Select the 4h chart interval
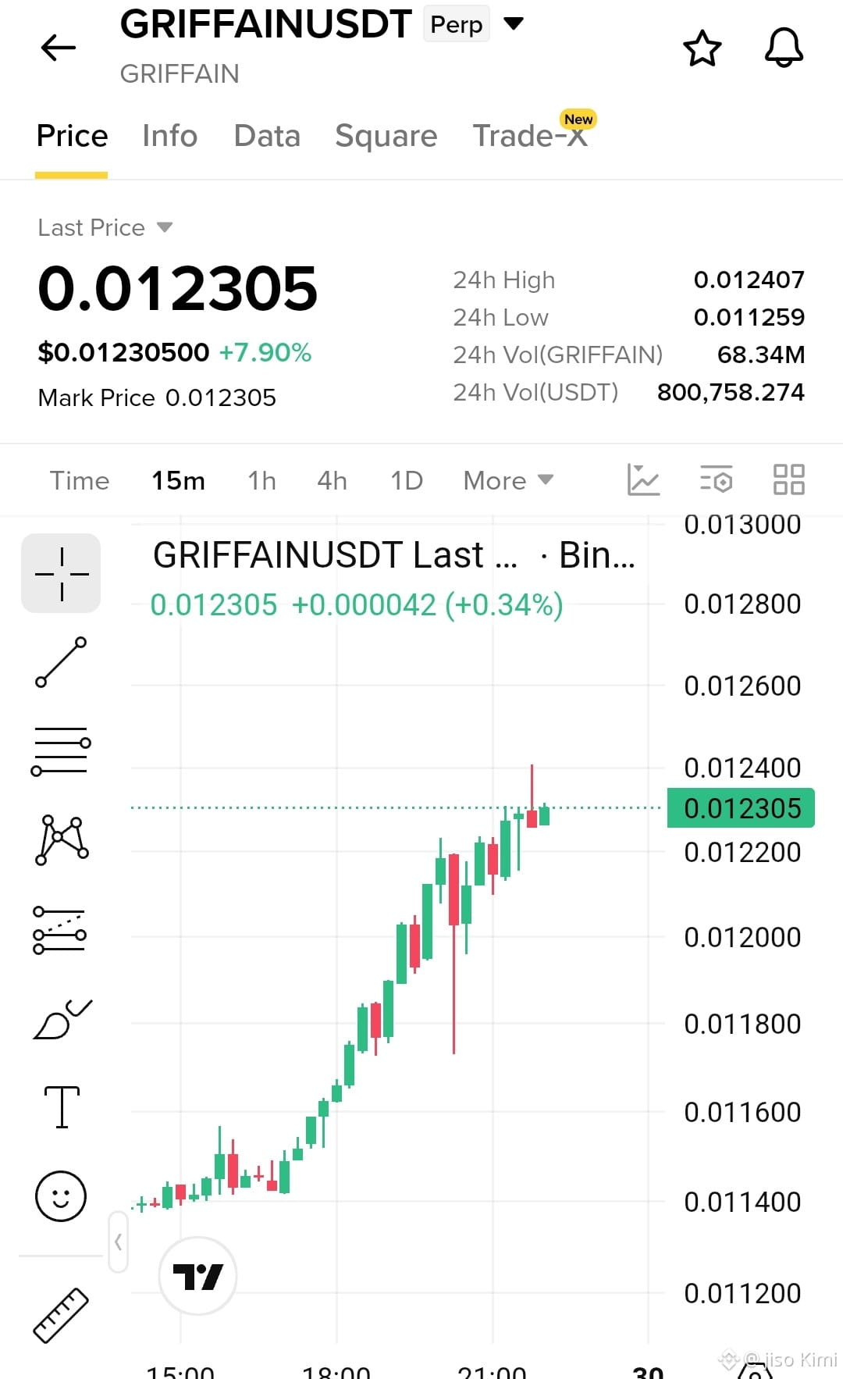This screenshot has width=843, height=1379. pos(332,480)
